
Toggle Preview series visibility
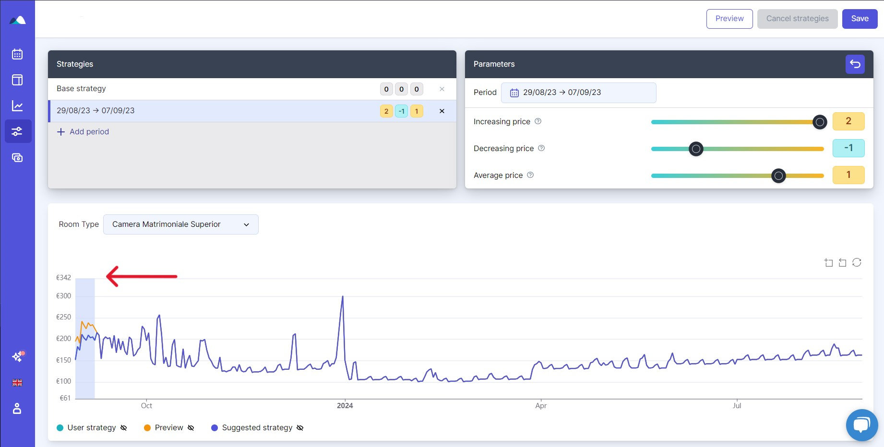point(191,428)
